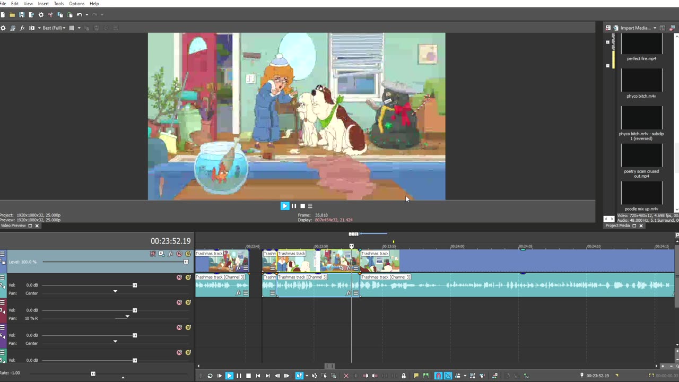This screenshot has width=679, height=382.
Task: Select the perfect fire.mp4 media thumbnail
Action: coord(641,44)
